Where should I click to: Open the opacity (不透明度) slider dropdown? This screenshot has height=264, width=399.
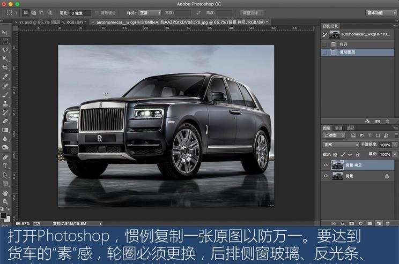point(395,145)
